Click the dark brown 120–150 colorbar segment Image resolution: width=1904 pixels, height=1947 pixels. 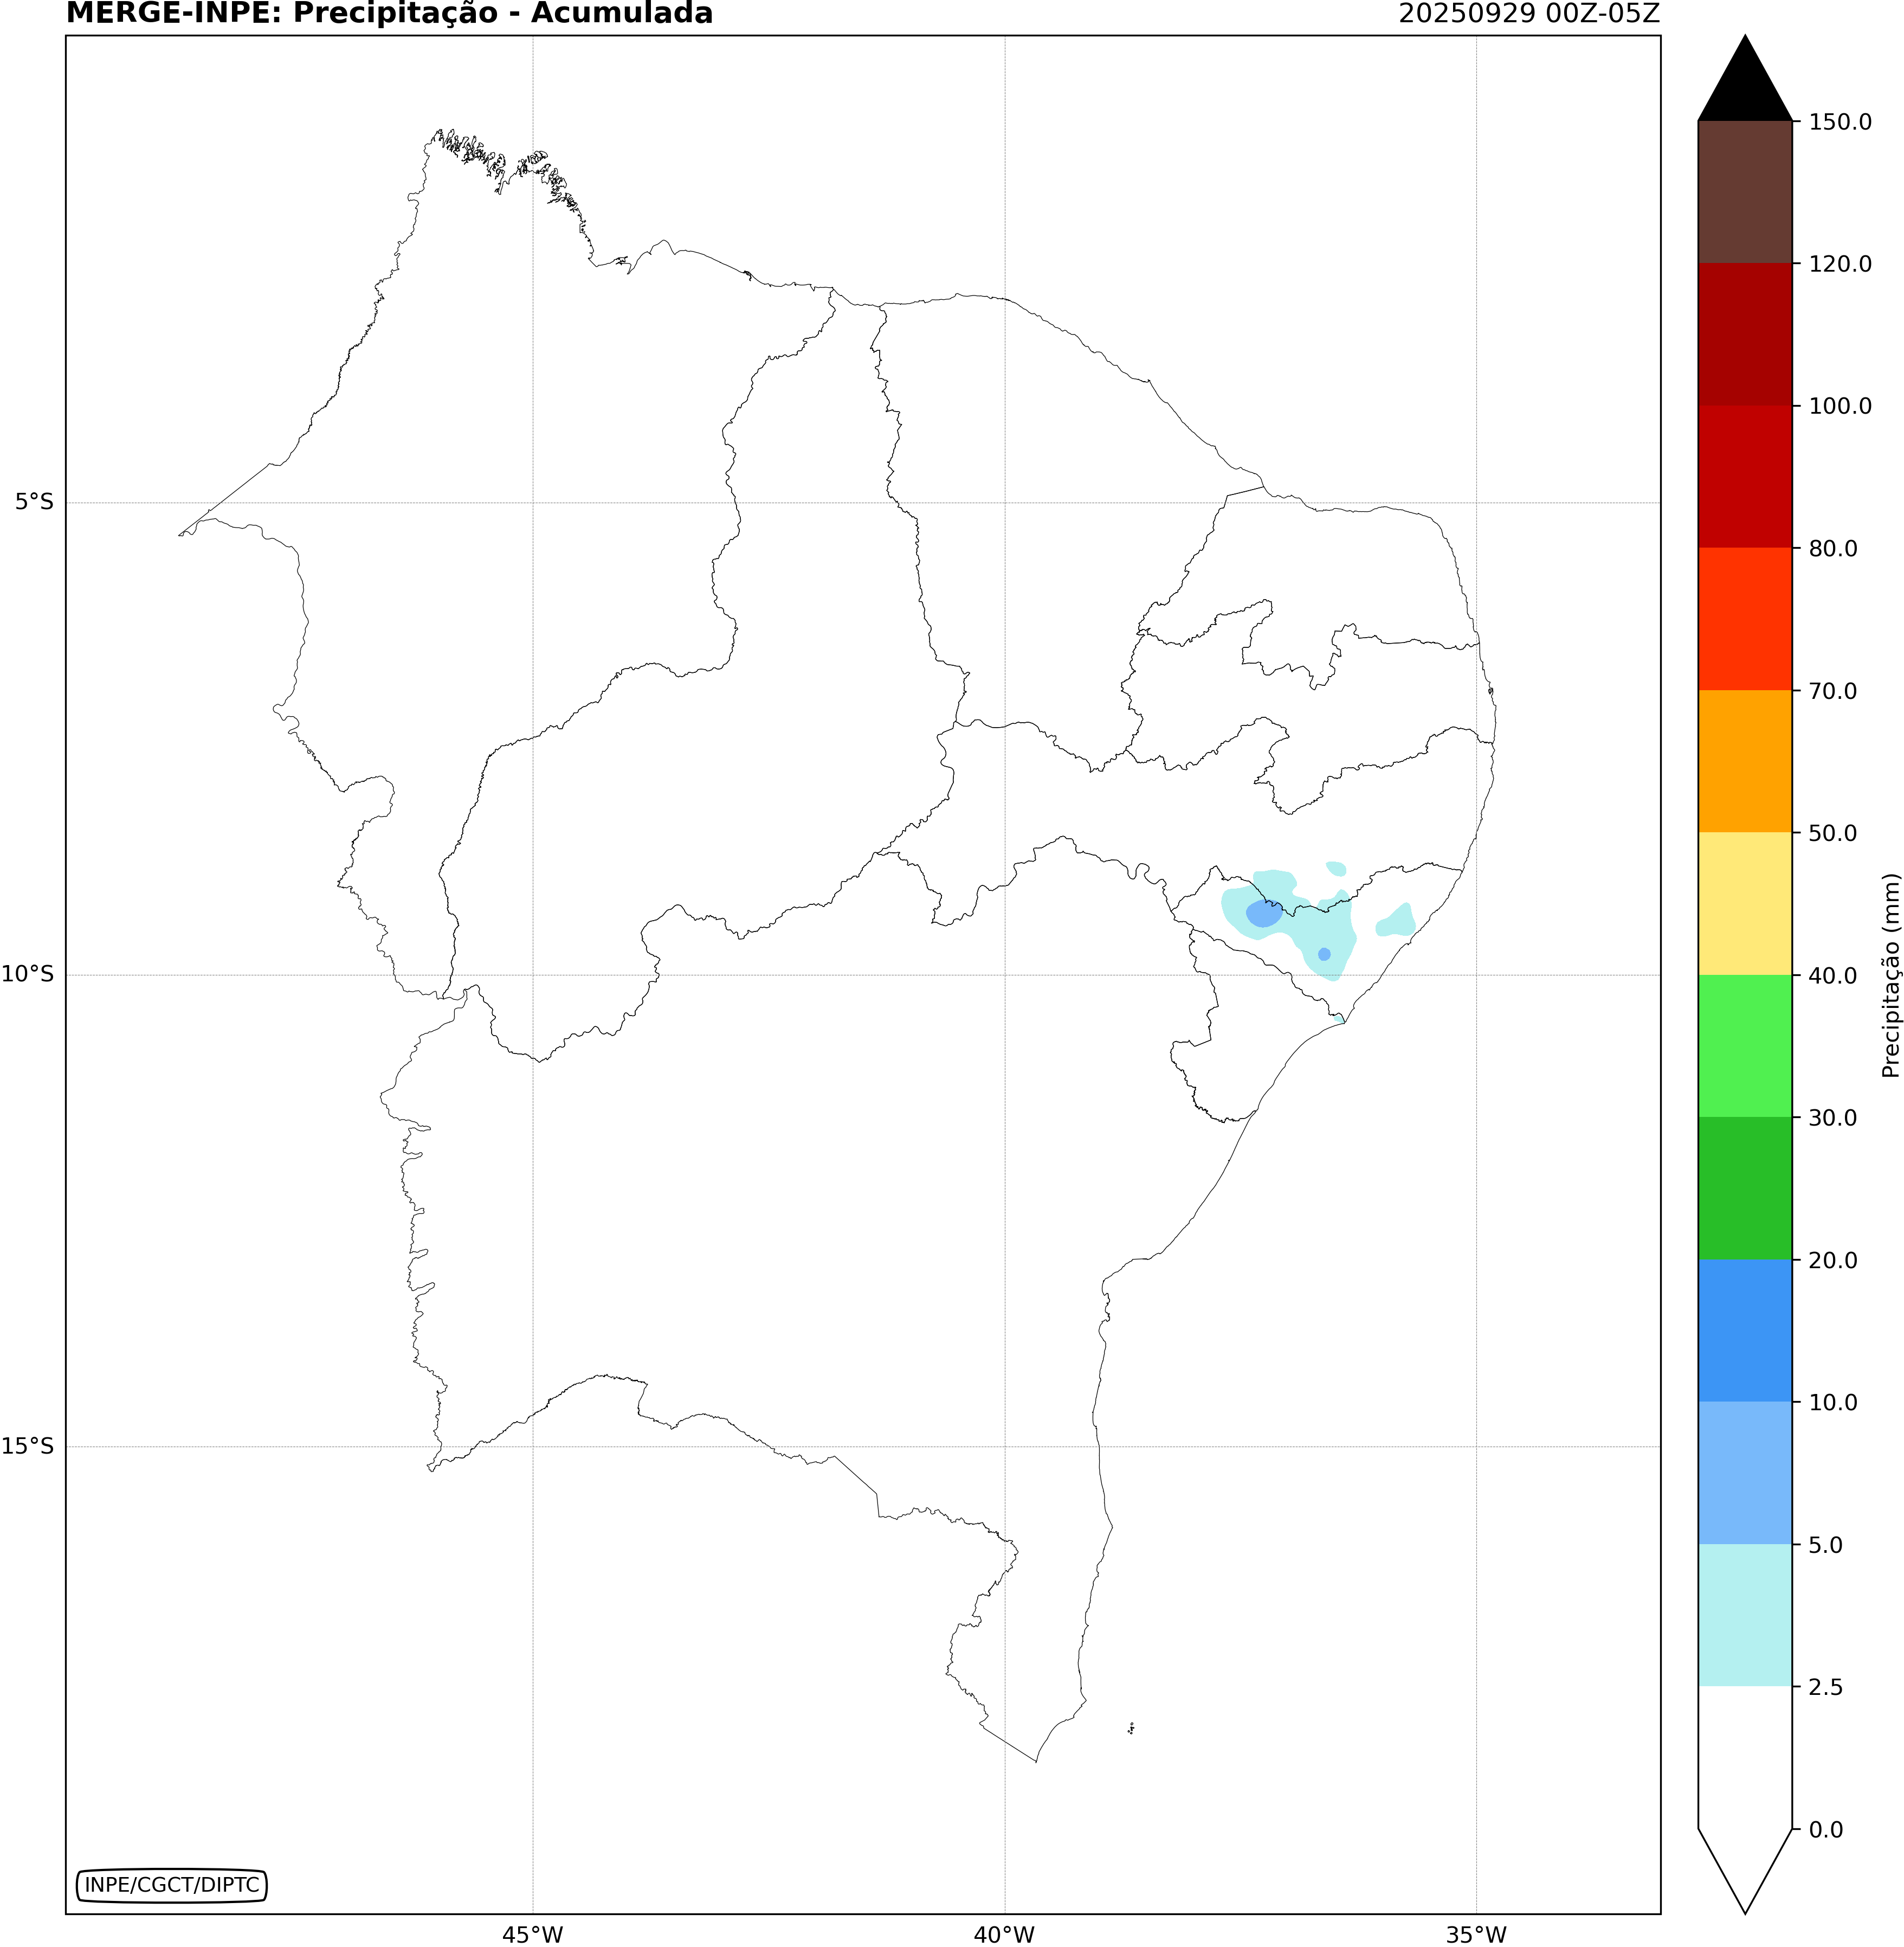point(1744,192)
